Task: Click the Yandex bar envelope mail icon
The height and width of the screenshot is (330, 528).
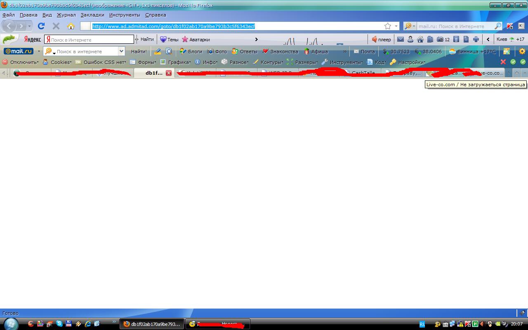Action: pyautogui.click(x=400, y=40)
